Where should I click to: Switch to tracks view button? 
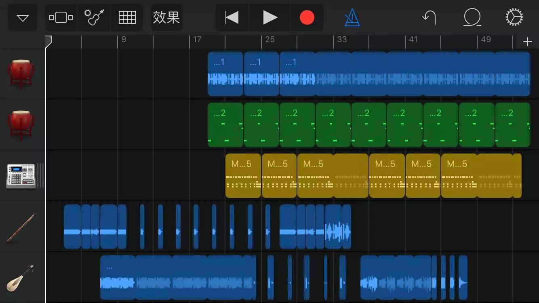point(61,18)
